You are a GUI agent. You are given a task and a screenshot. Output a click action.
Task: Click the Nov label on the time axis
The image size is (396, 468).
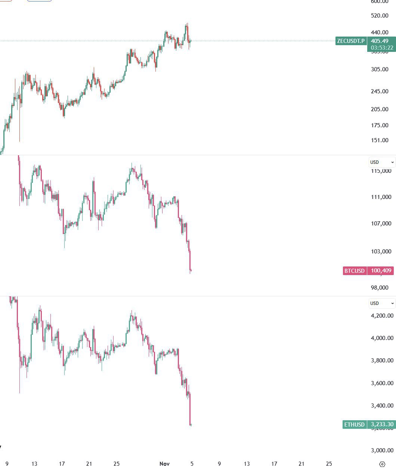click(164, 464)
